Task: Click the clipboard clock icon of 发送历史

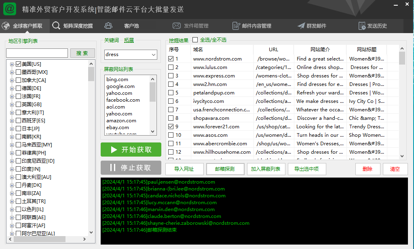Action: pos(362,26)
